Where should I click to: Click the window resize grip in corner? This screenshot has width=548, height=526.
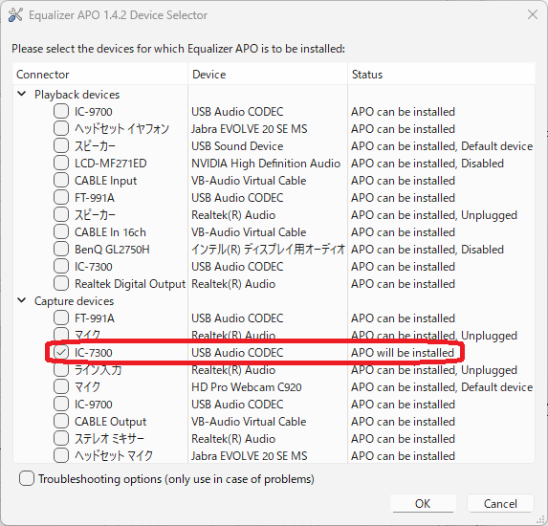point(541,519)
